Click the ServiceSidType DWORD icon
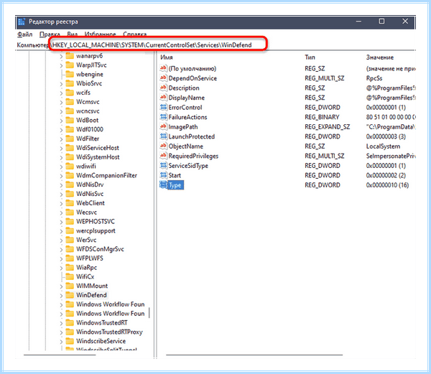This screenshot has height=374, width=431. pyautogui.click(x=163, y=165)
